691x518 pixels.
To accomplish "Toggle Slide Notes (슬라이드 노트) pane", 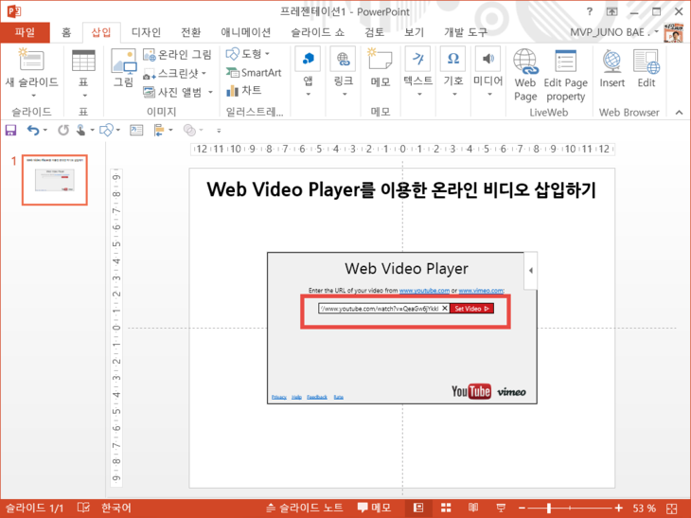I will pos(304,508).
